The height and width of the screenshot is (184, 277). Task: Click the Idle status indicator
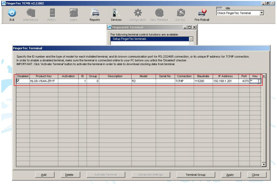pos(220,8)
